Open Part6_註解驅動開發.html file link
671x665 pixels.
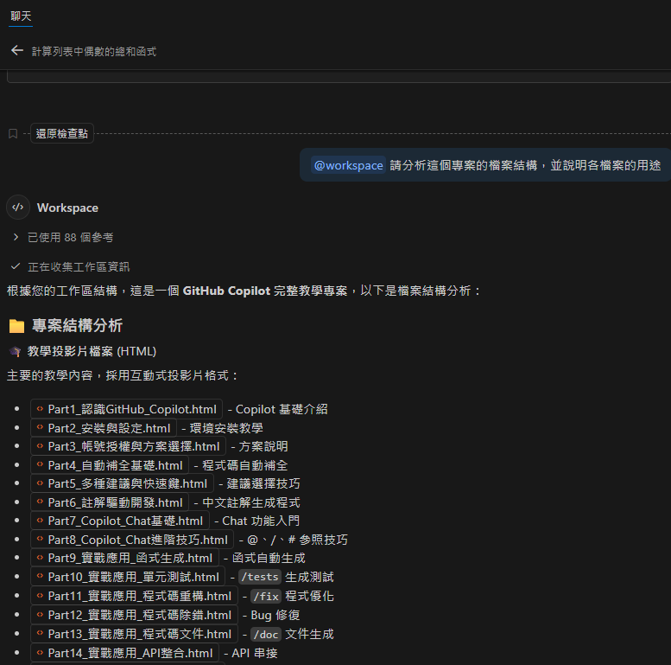[110, 502]
